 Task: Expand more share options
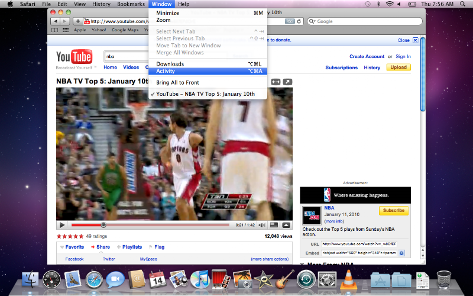coord(270,259)
